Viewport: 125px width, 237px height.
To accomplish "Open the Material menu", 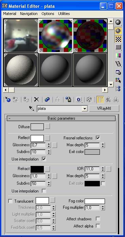I will tap(10, 14).
